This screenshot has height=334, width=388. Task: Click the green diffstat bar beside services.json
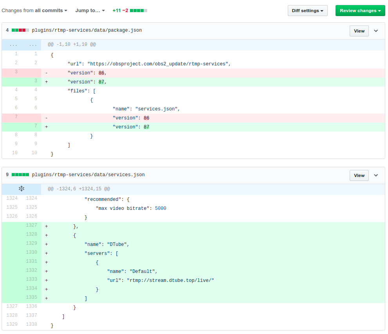click(20, 175)
